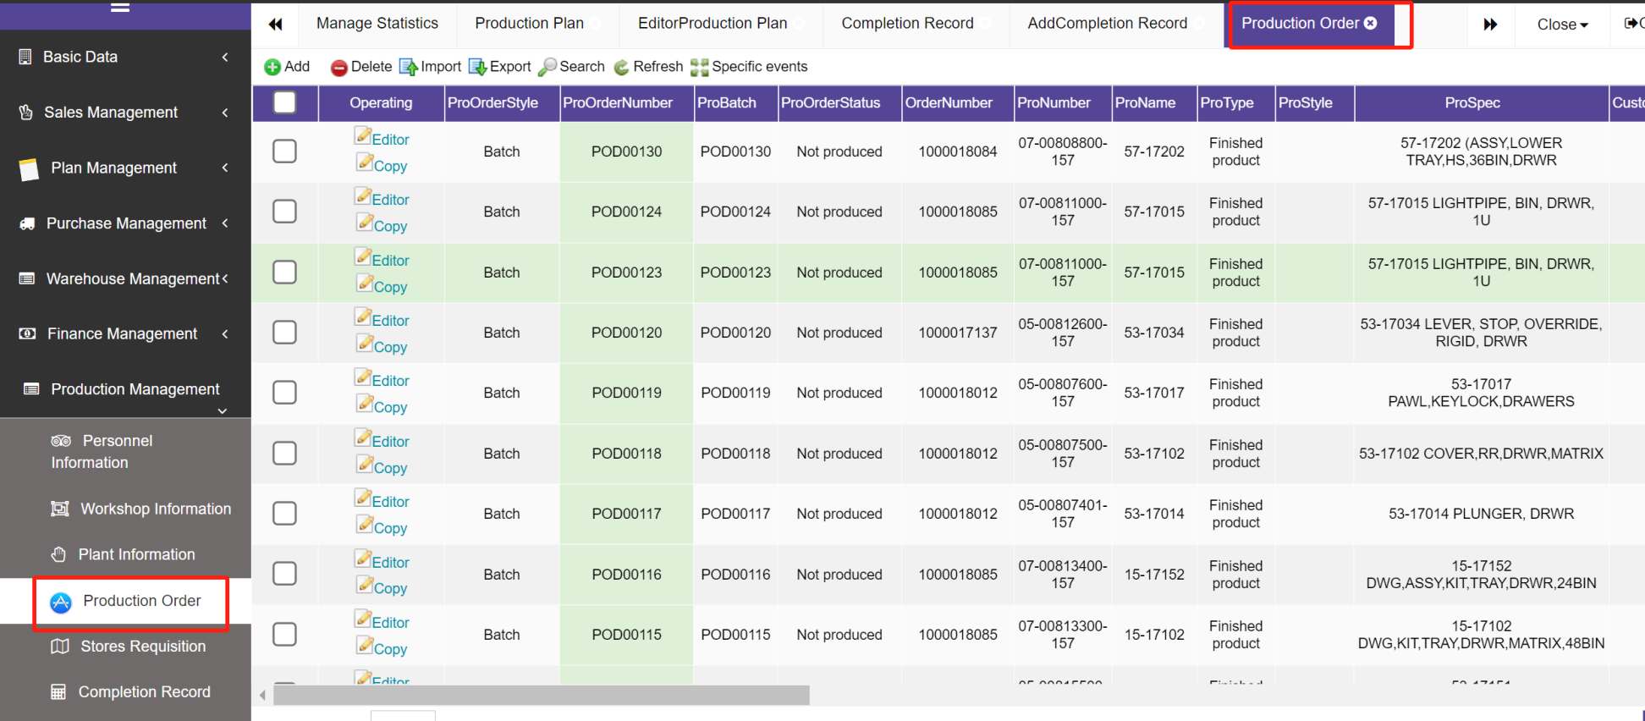The image size is (1645, 721).
Task: Tick the select-all checkbox in header
Action: click(x=285, y=102)
